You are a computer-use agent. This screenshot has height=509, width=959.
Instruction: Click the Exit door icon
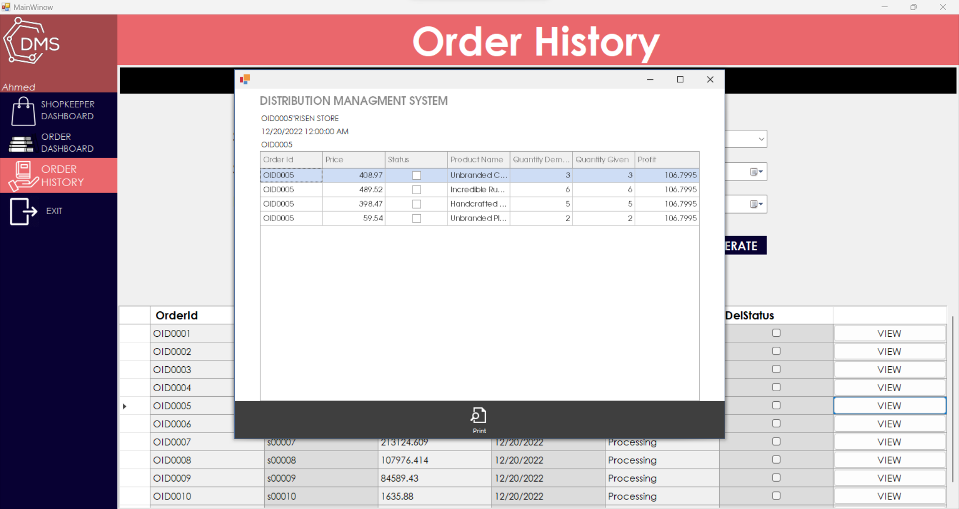pyautogui.click(x=23, y=211)
